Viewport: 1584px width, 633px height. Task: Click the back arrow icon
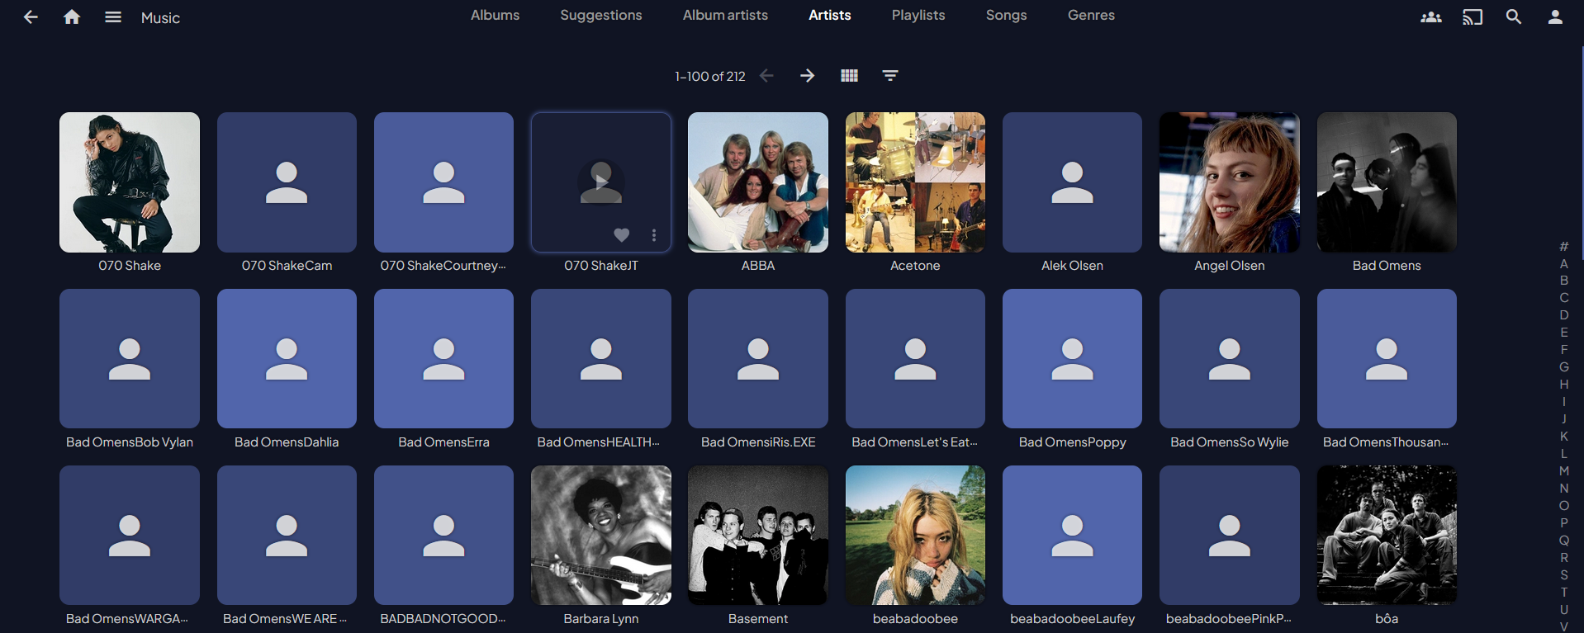tap(31, 17)
